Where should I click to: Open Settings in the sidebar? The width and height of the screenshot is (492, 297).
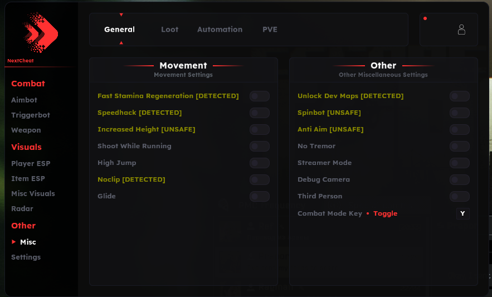pyautogui.click(x=26, y=257)
